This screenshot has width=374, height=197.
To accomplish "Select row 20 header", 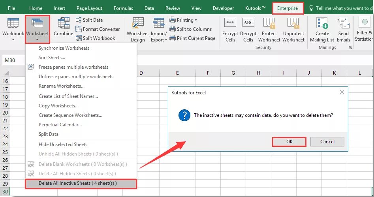I will coord(5,113).
